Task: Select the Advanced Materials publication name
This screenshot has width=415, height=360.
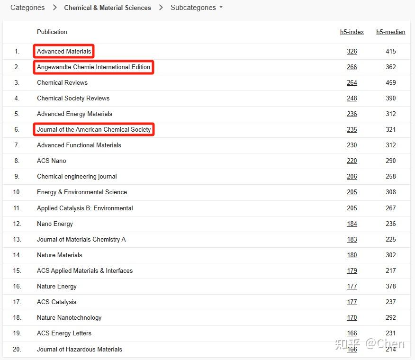Action: (x=64, y=51)
